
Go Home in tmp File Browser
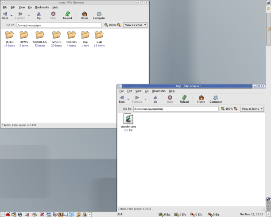tap(201, 97)
